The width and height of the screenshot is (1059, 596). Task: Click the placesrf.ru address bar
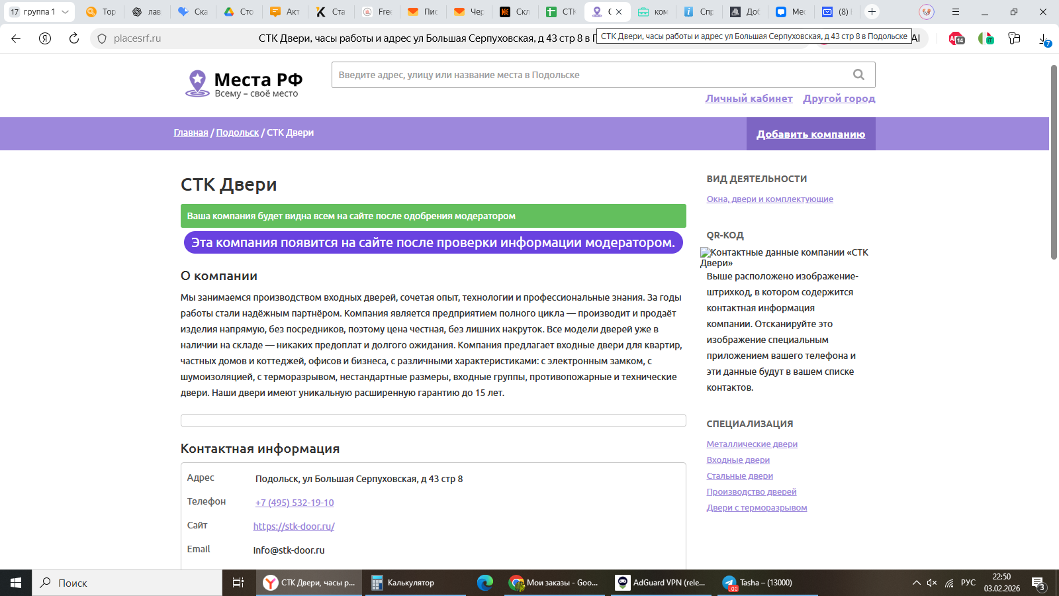coord(137,38)
